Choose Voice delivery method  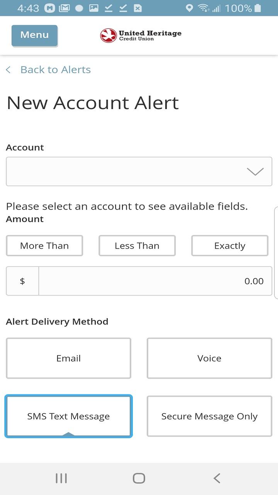(209, 358)
